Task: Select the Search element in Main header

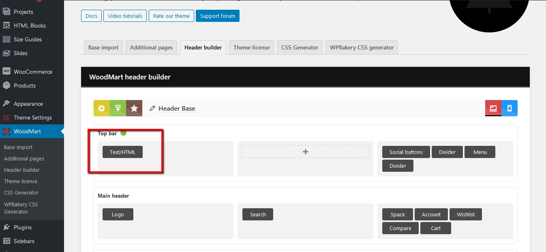Action: [258, 214]
